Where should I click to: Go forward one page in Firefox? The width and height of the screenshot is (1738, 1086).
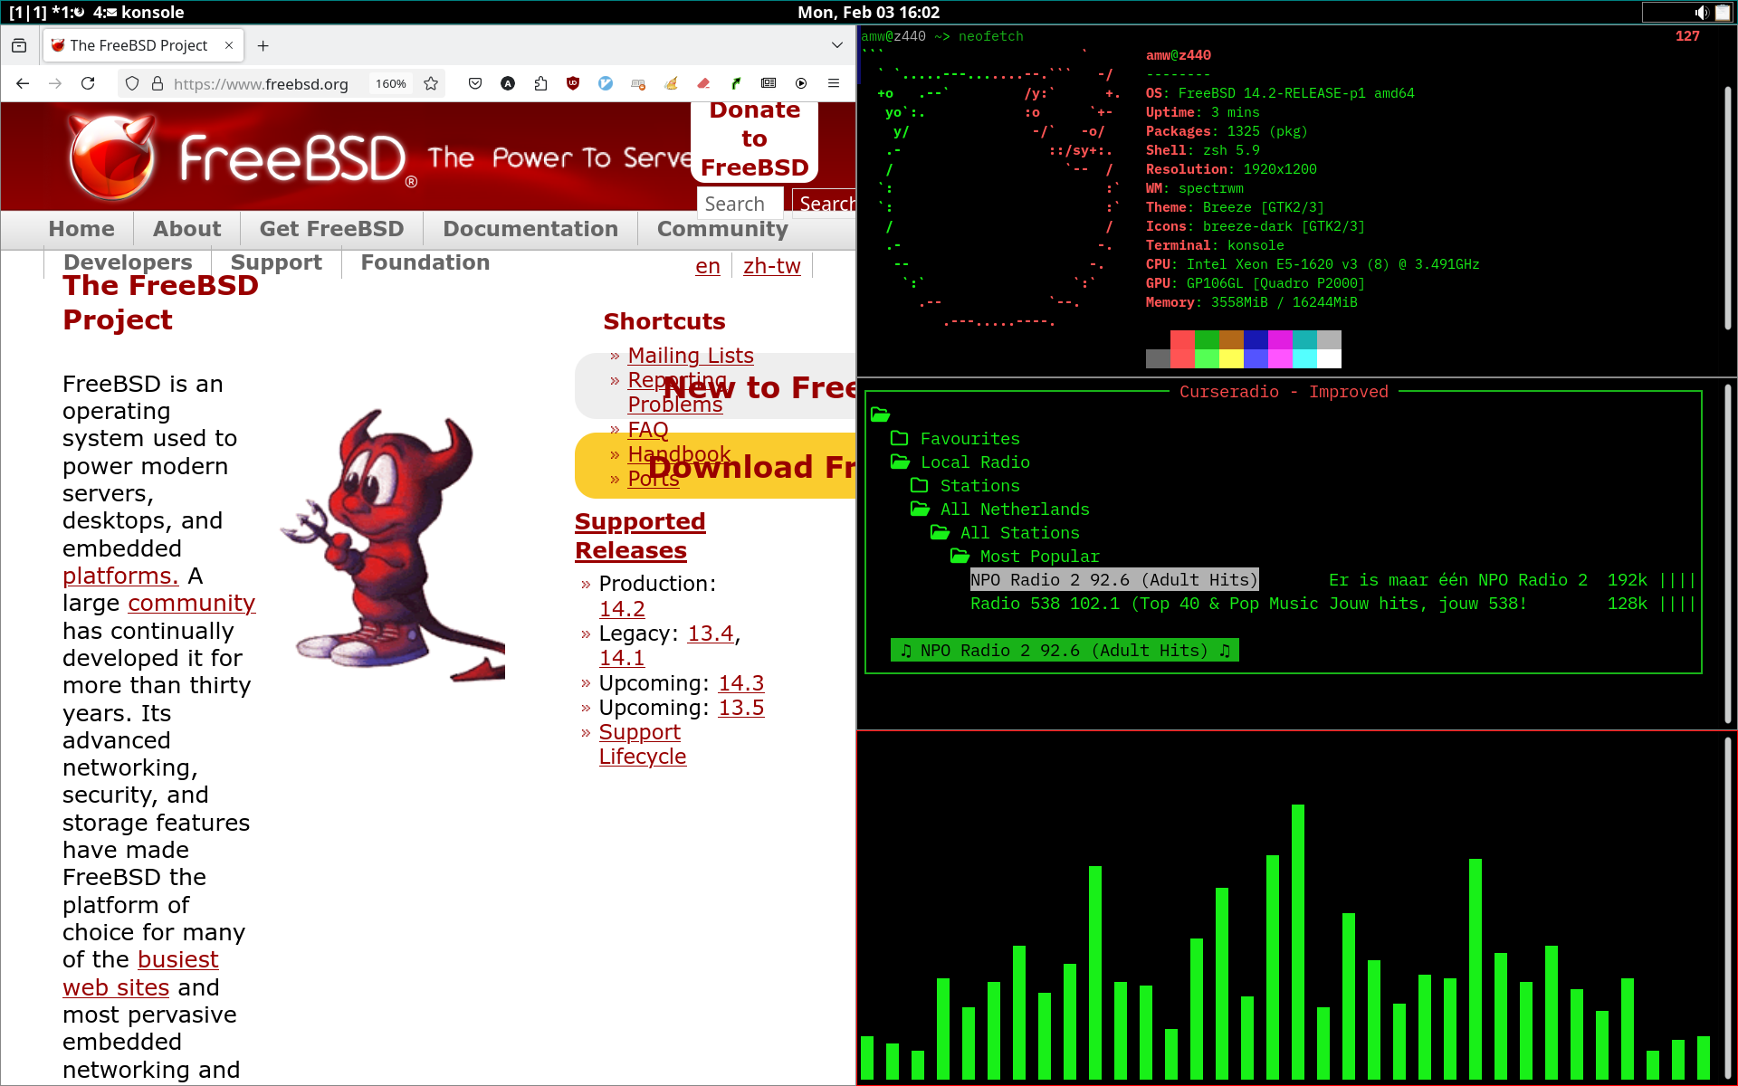pos(55,83)
